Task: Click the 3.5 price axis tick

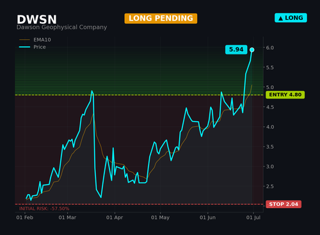Action: coord(270,147)
